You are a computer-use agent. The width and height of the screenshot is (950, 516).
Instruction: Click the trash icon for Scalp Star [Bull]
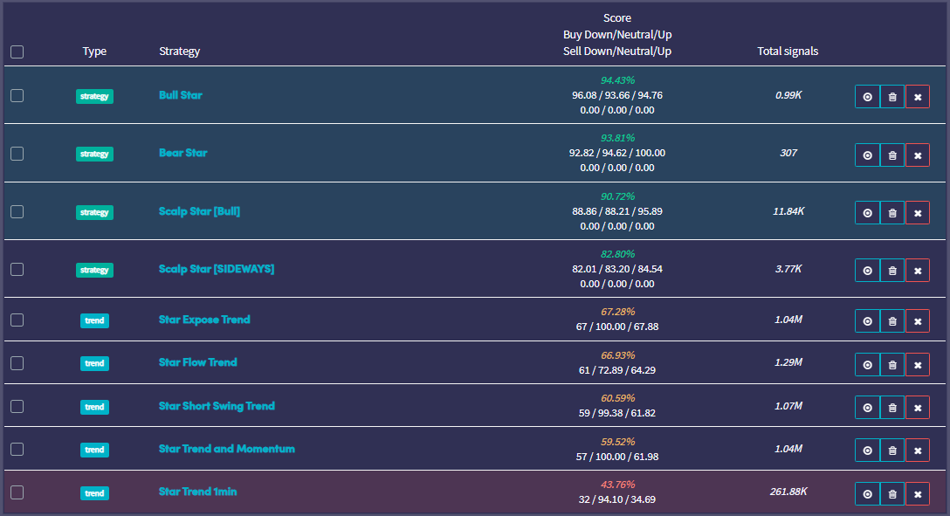(x=892, y=212)
